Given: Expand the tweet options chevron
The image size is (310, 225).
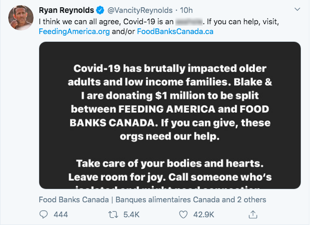Looking at the screenshot, I should point(297,9).
